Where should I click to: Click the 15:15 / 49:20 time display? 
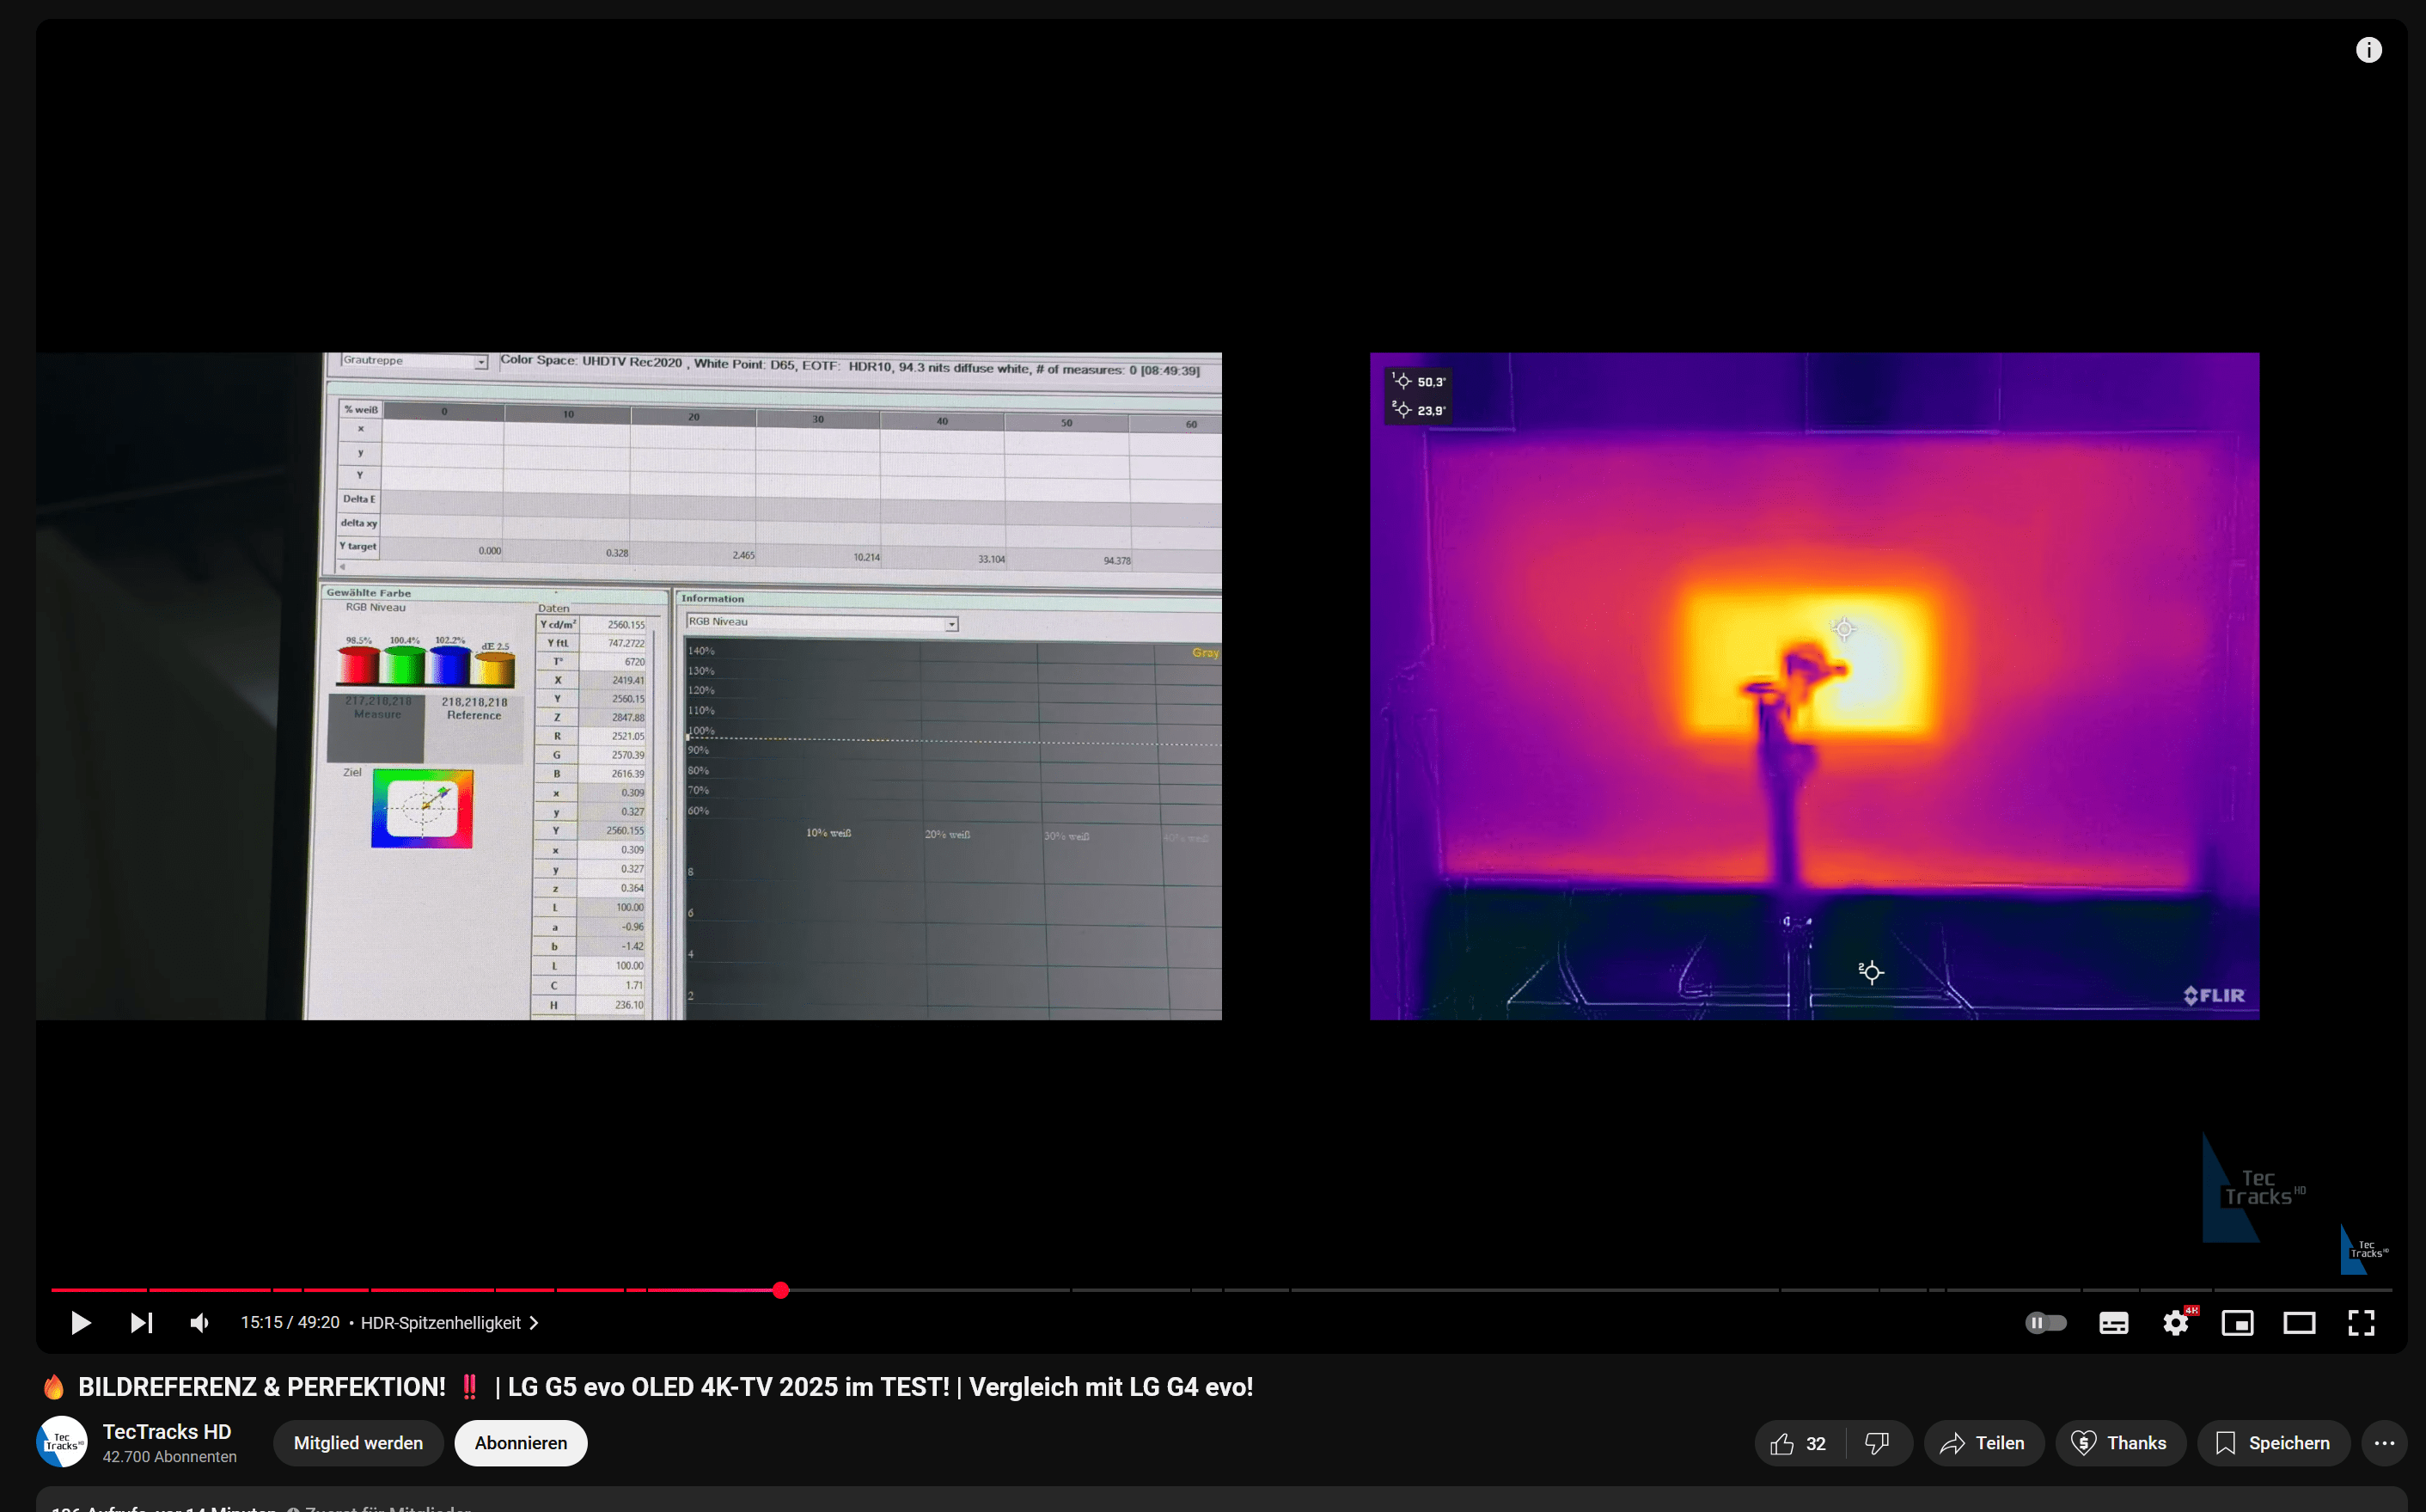point(290,1323)
